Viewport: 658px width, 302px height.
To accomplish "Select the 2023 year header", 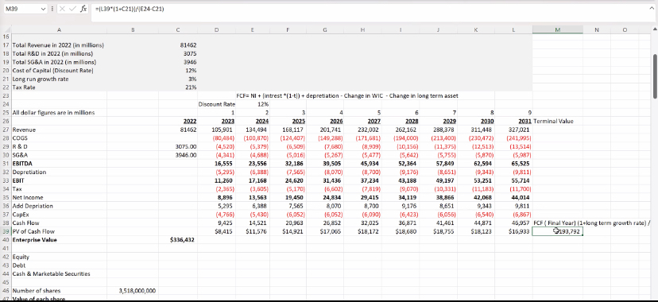I will pyautogui.click(x=216, y=122).
